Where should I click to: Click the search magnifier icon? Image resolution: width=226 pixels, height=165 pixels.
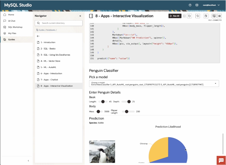pyautogui.click(x=38, y=23)
